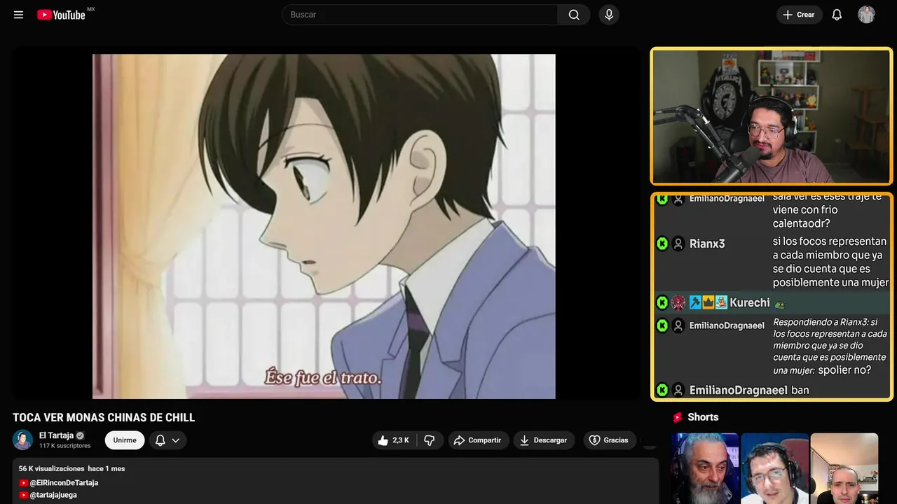
Task: Start voice search with the microphone icon
Action: (x=609, y=15)
